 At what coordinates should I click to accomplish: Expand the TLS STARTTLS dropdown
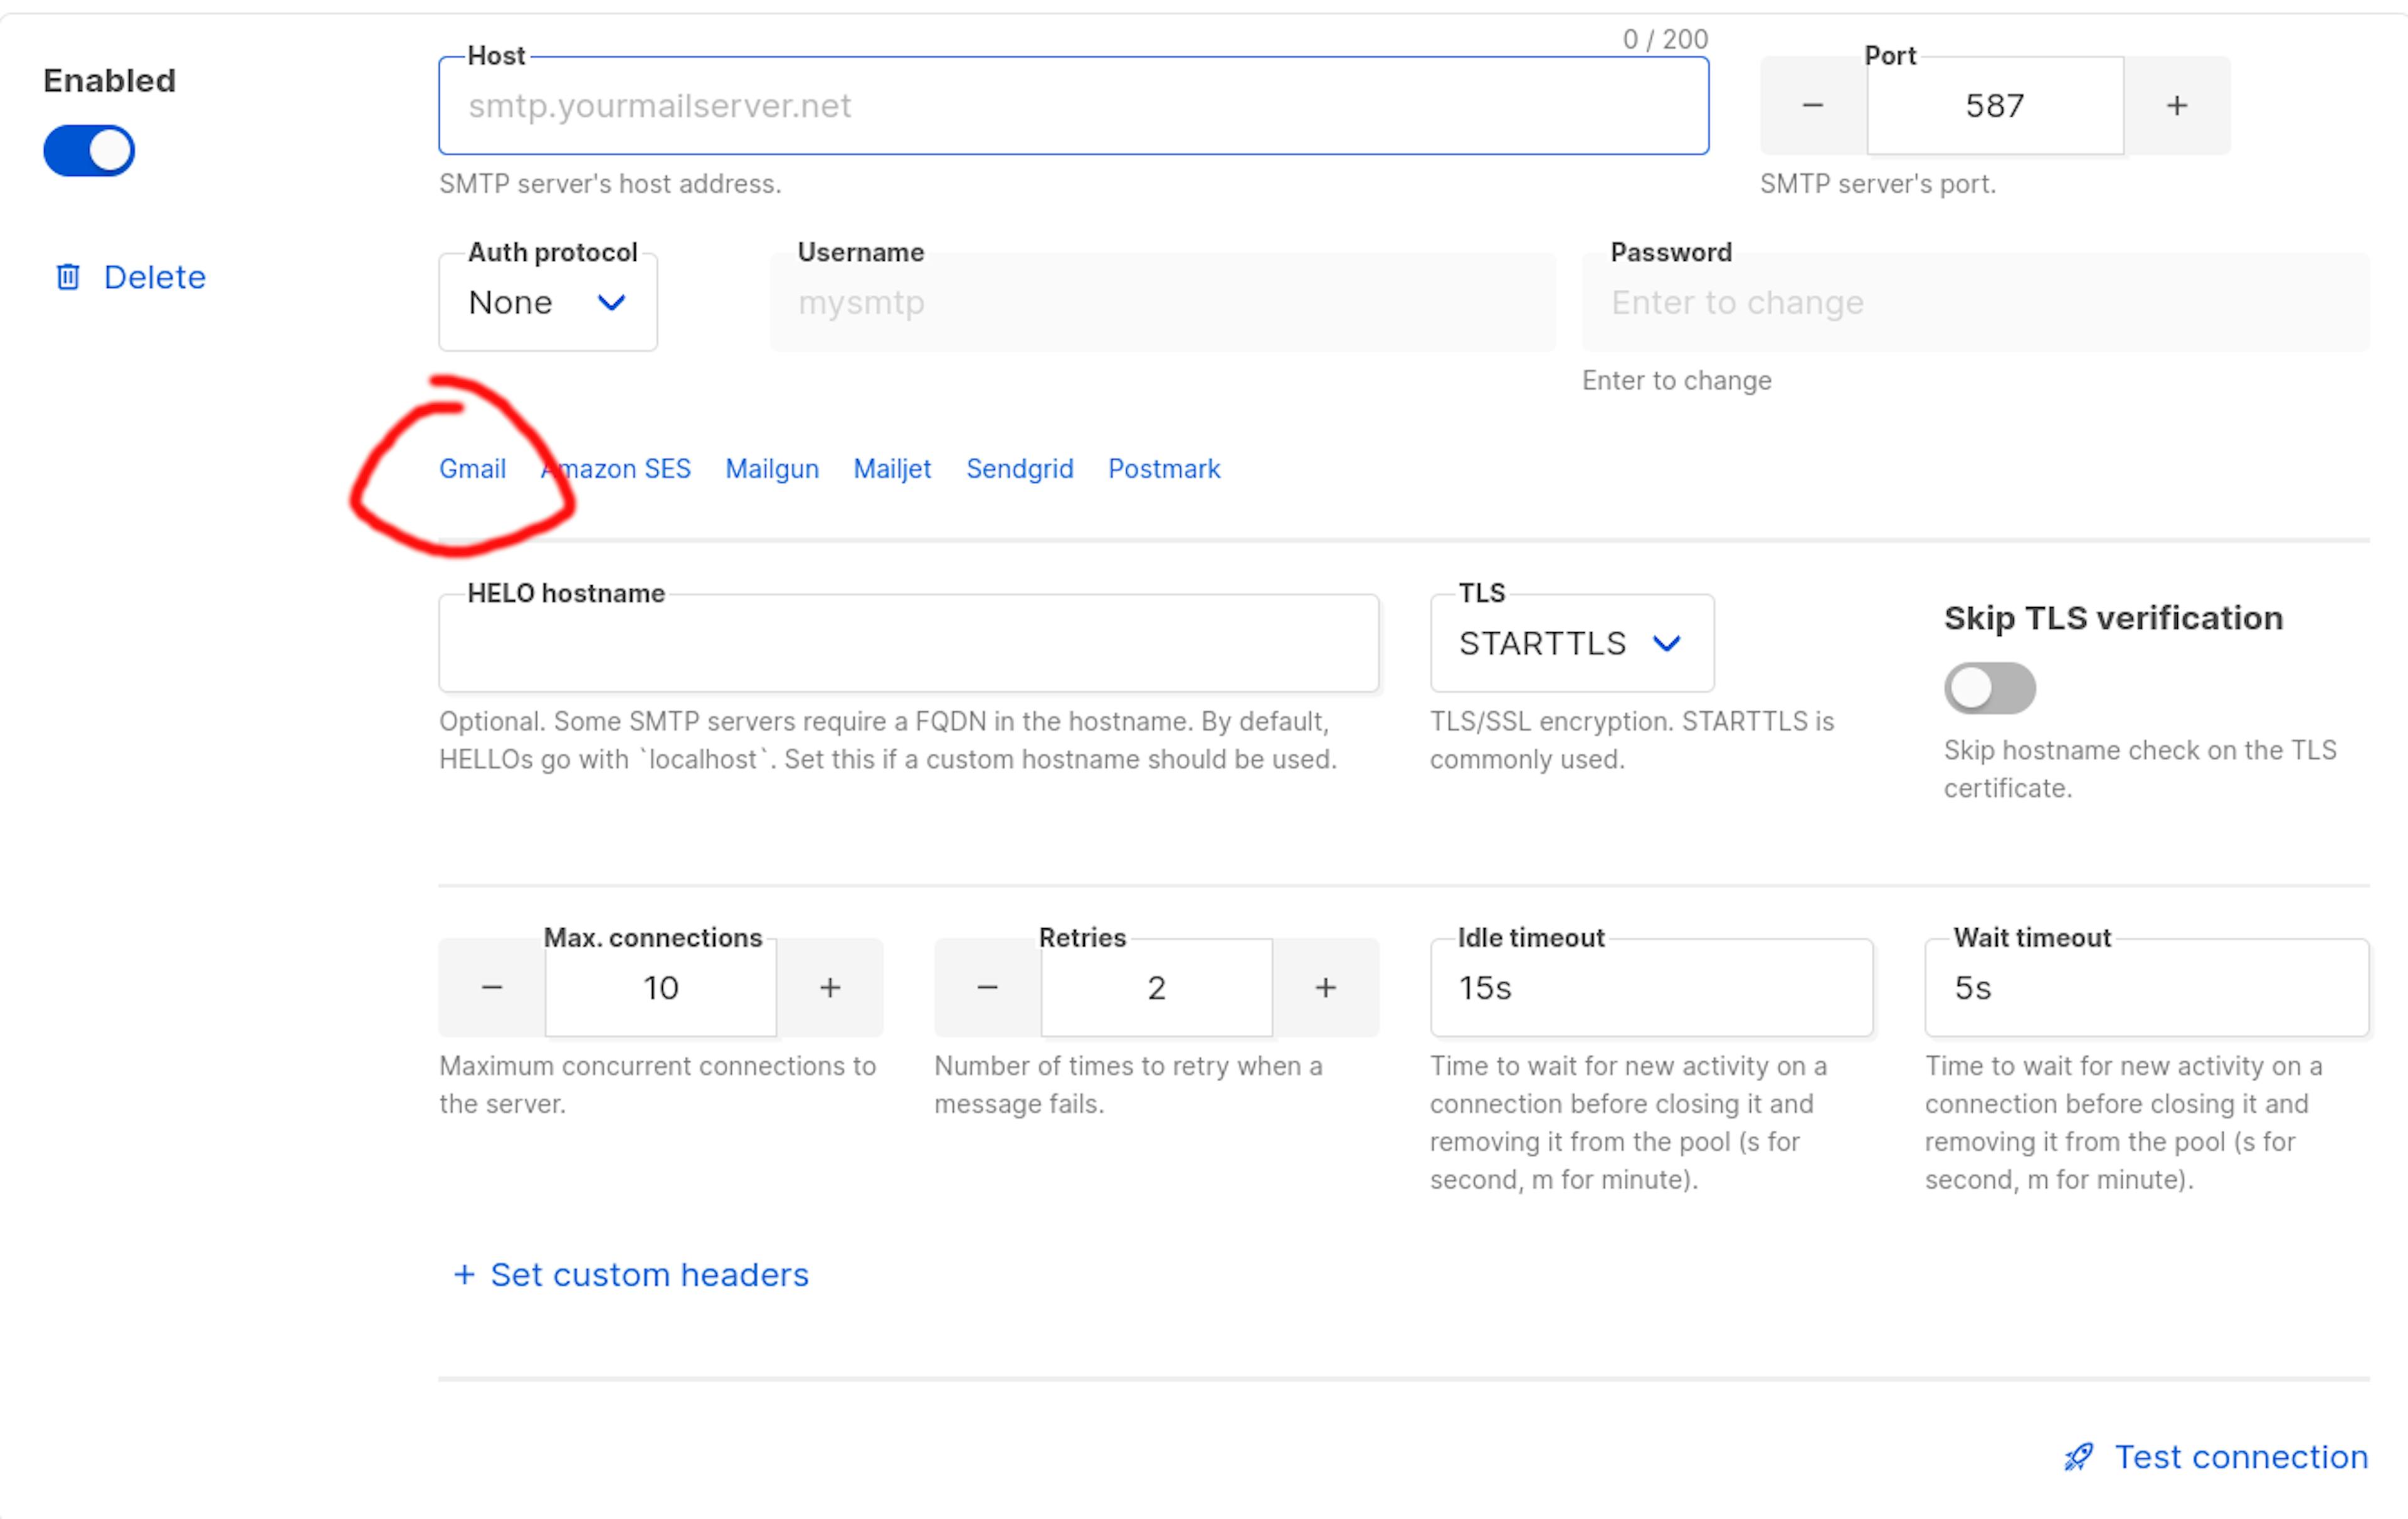click(x=1571, y=644)
